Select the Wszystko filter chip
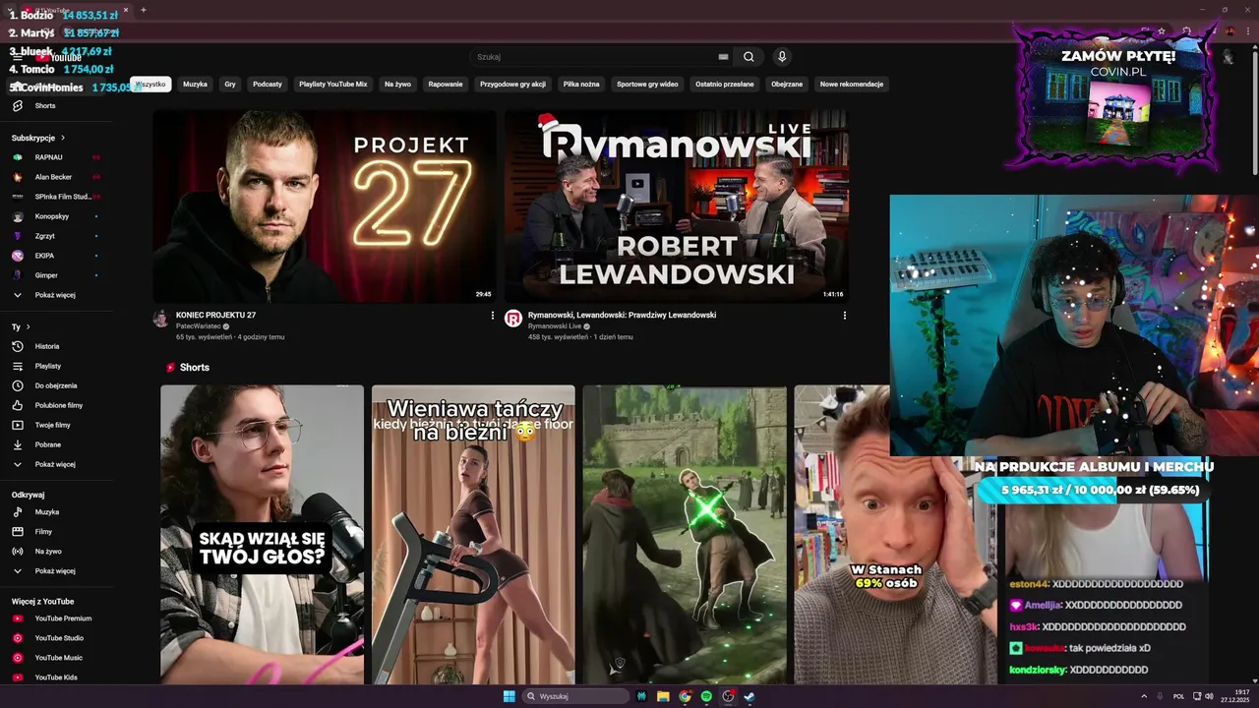 [x=151, y=85]
